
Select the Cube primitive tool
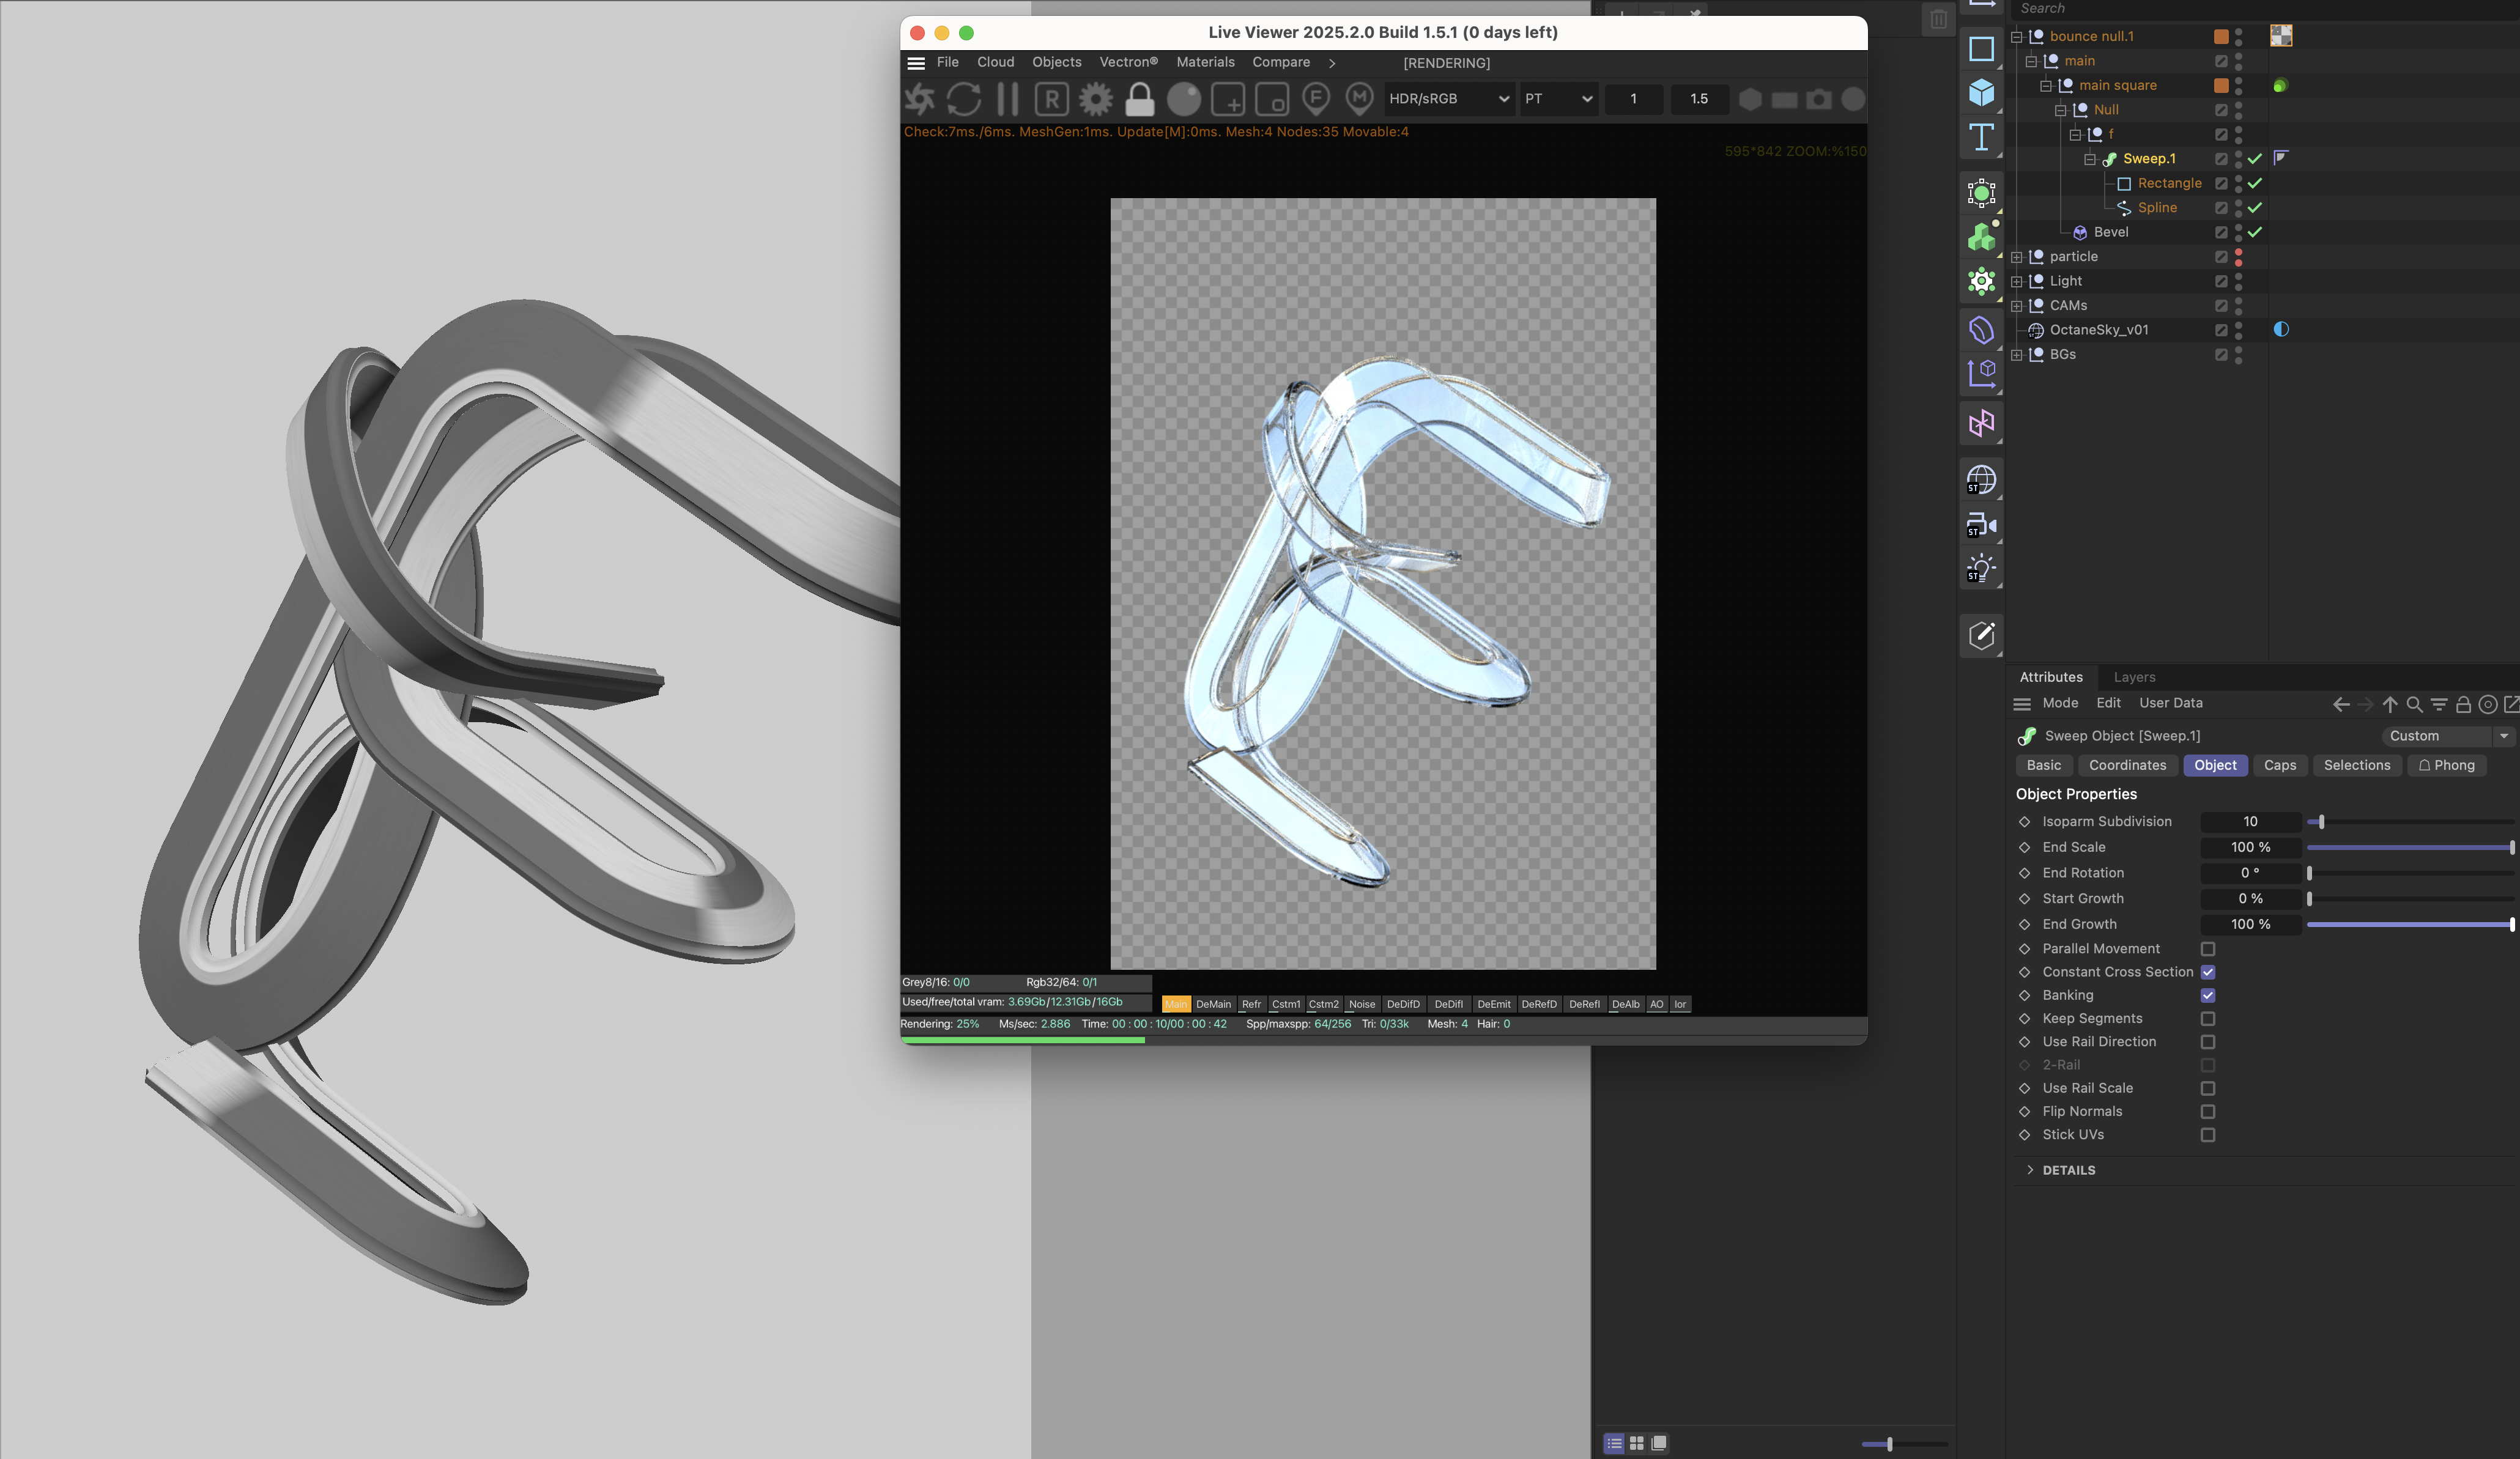pos(1981,93)
